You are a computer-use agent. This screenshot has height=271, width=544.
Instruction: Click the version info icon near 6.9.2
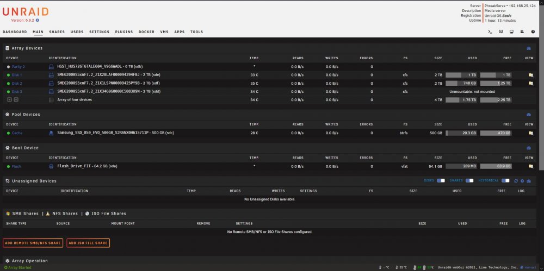(38, 20)
